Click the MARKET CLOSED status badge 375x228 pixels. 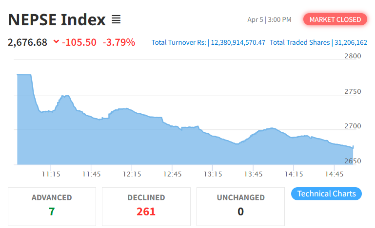click(x=335, y=19)
